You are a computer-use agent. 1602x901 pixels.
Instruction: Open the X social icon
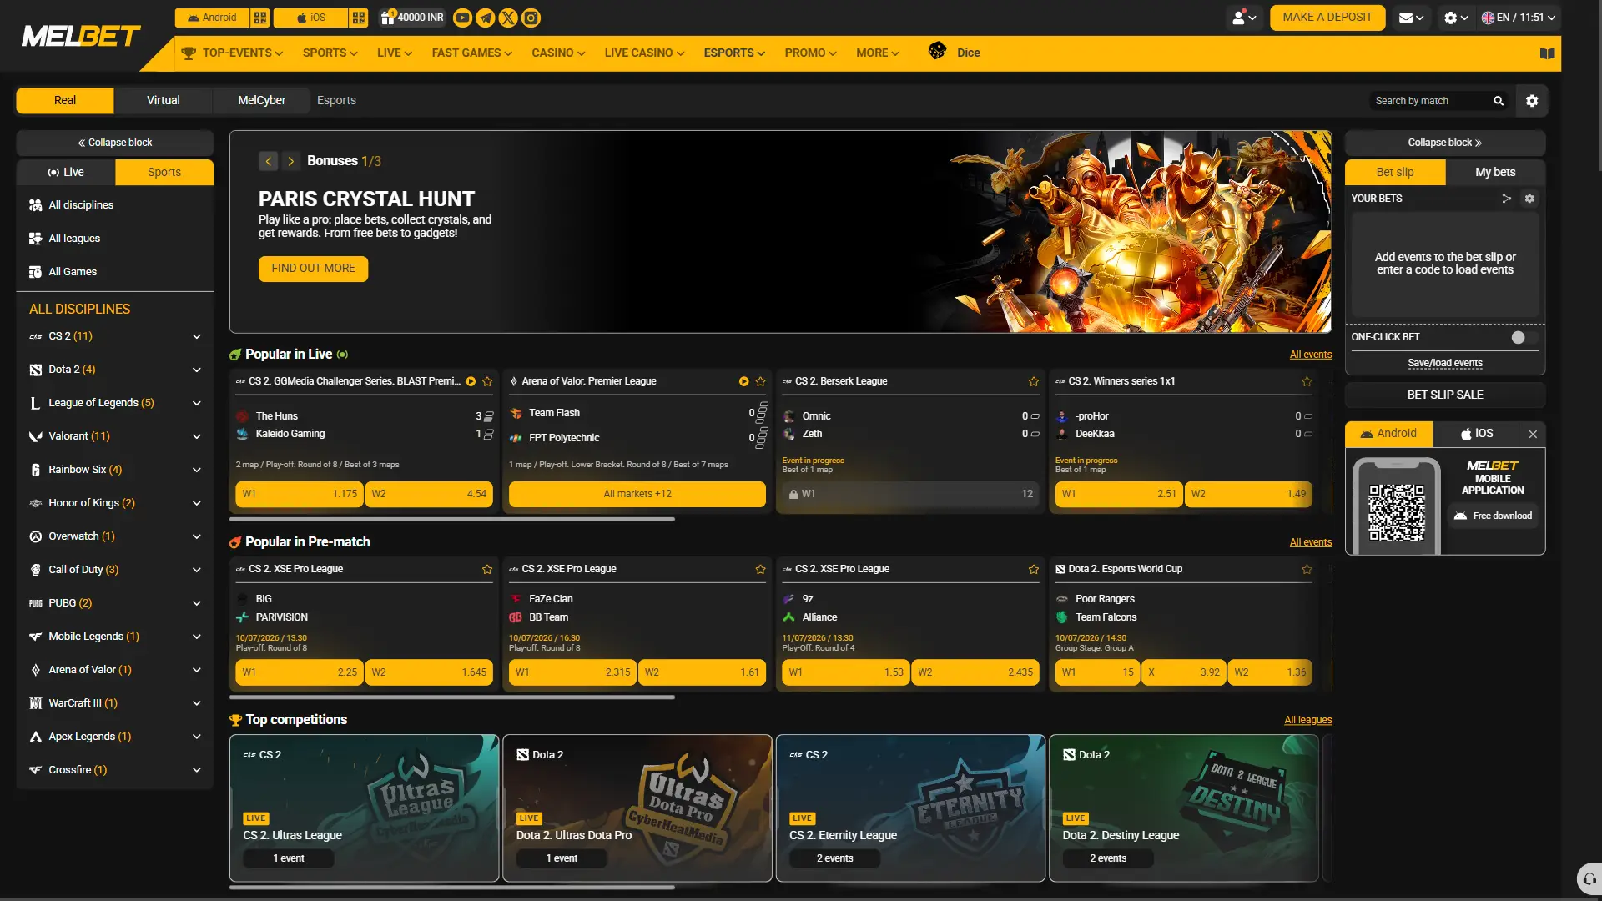507,18
